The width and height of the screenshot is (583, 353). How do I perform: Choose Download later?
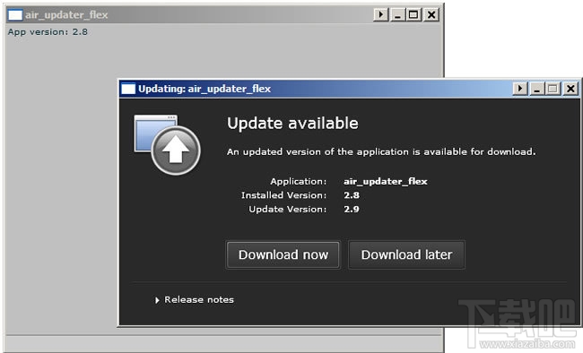point(406,255)
